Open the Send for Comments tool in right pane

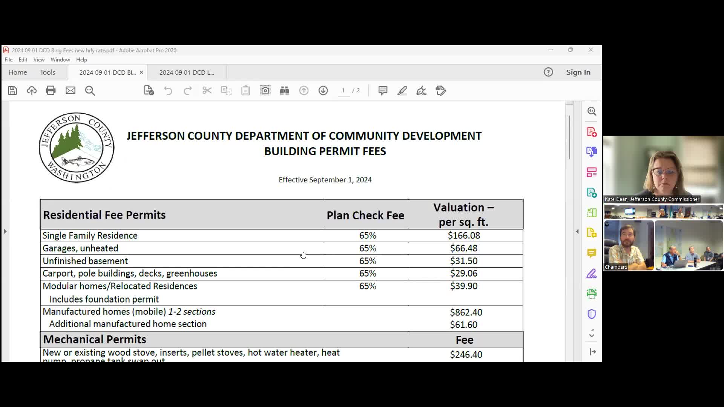(592, 233)
